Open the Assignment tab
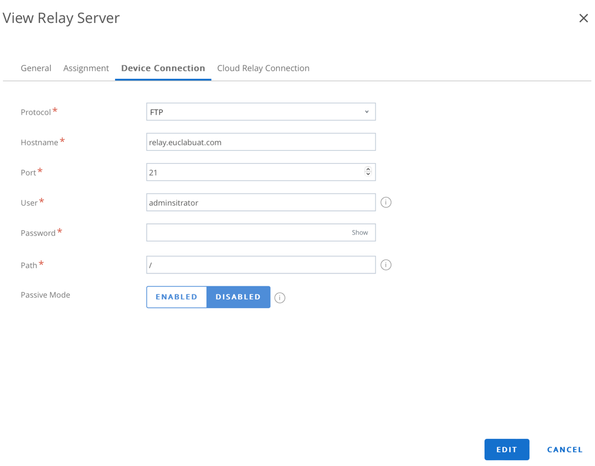 tap(86, 68)
